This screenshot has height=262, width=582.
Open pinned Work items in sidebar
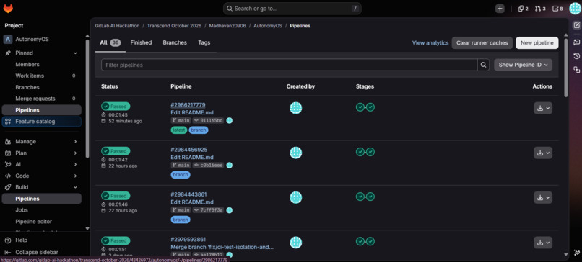coord(42,76)
